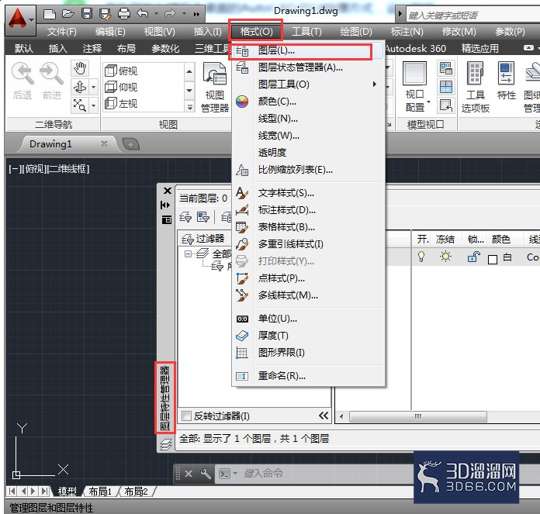Toggle the 反转过滤器(I) checkbox

pos(186,416)
